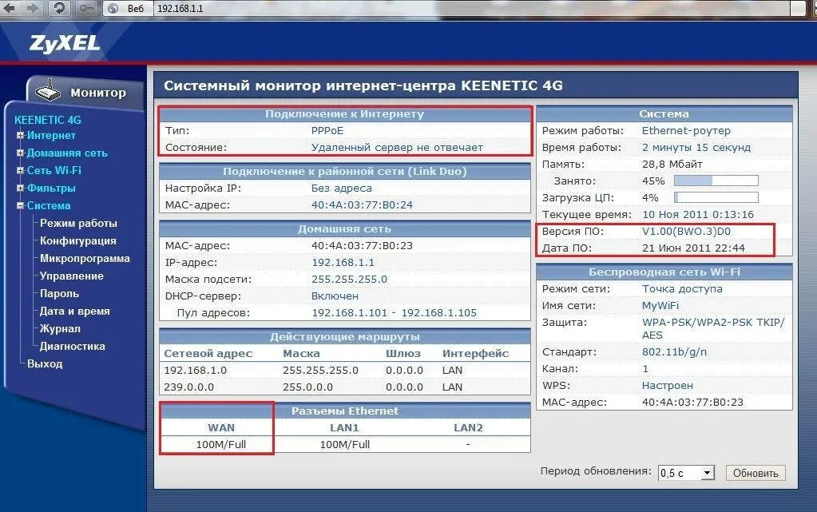Click the PPPoE connection type link
The image size is (817, 512).
click(x=327, y=131)
